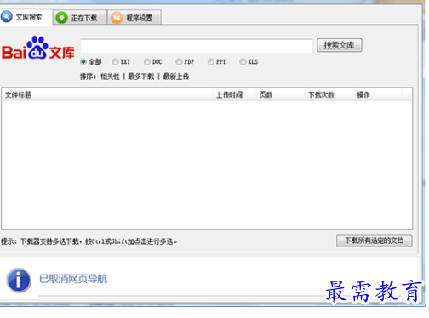Screen dimensions: 429x318
Task: Open the 正在下载 tab
Action: [80, 18]
